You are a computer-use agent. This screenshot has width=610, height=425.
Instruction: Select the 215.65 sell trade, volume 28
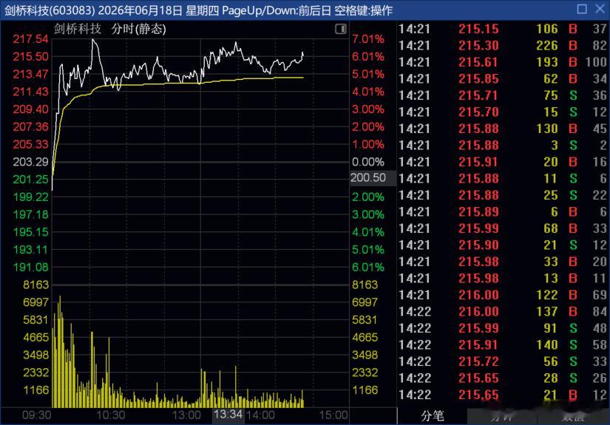click(502, 378)
